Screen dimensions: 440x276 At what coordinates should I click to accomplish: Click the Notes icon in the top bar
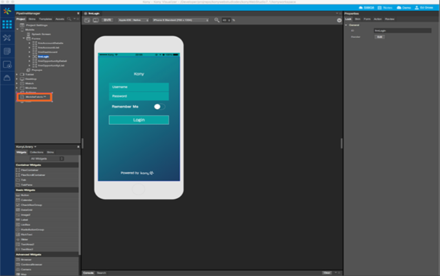point(379,8)
